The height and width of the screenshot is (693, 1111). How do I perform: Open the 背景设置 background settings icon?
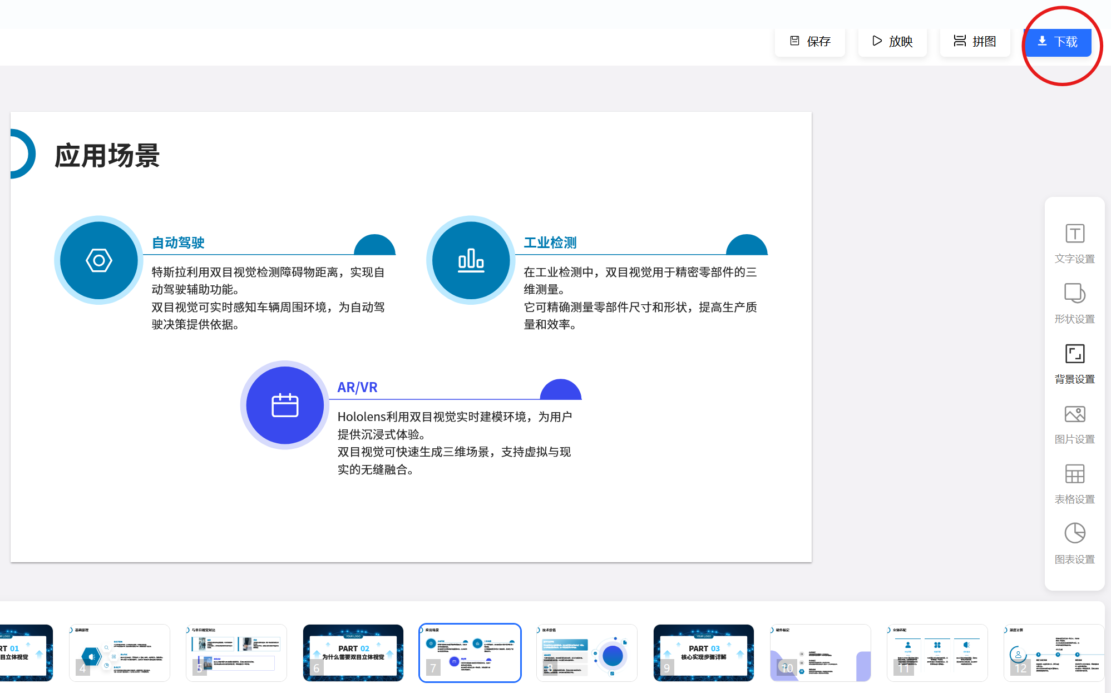1074,354
